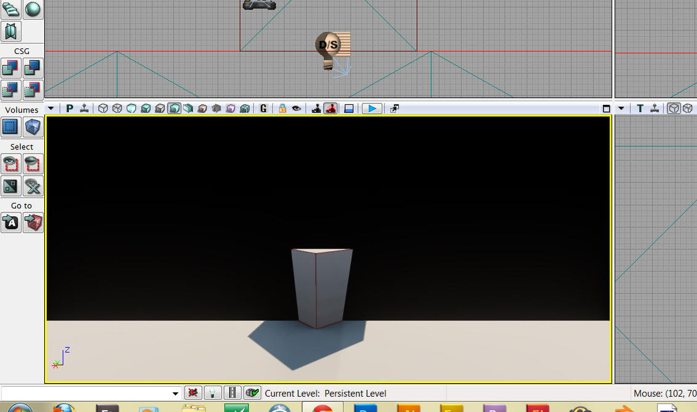Toggle the viewport lock icon
The width and height of the screenshot is (697, 412).
click(x=281, y=108)
